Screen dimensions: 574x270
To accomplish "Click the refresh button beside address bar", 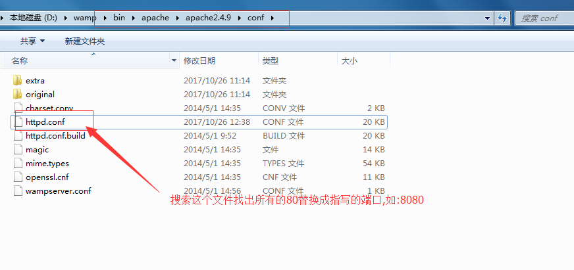I will (502, 18).
